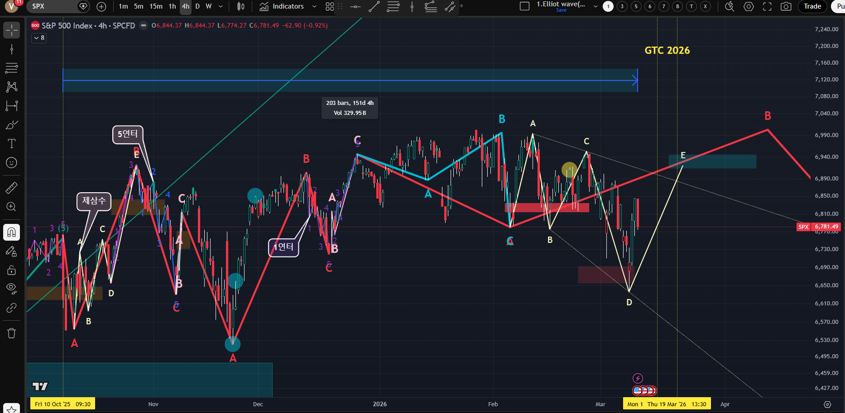
Task: Select layout circle X
Action: (x=705, y=6)
